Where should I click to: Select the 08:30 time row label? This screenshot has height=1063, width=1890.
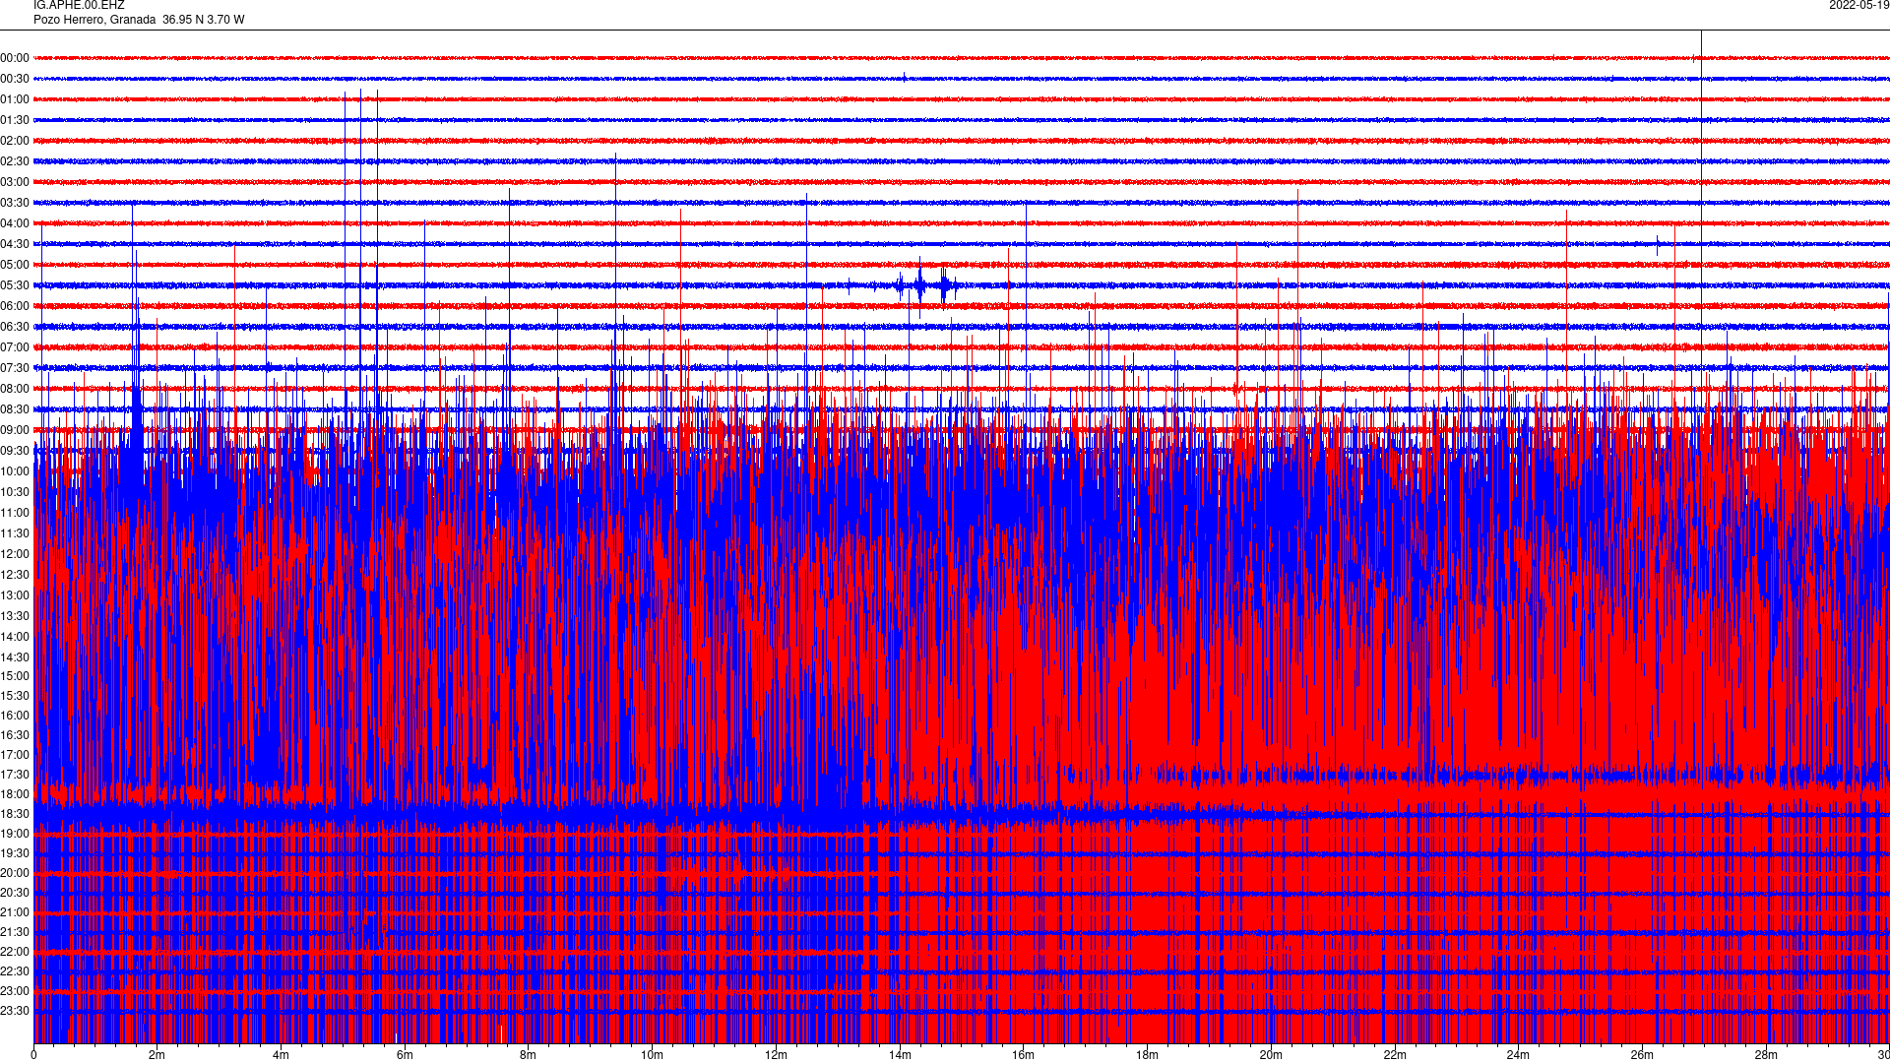[x=15, y=409]
